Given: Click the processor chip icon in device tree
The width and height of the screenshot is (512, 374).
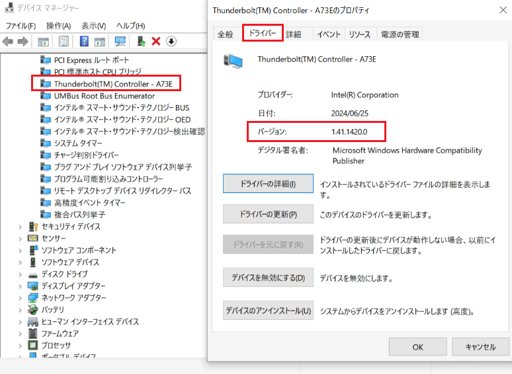Looking at the screenshot, I should [x=33, y=345].
